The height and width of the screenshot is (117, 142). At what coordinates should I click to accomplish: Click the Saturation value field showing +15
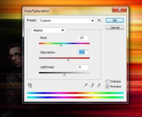click(83, 52)
